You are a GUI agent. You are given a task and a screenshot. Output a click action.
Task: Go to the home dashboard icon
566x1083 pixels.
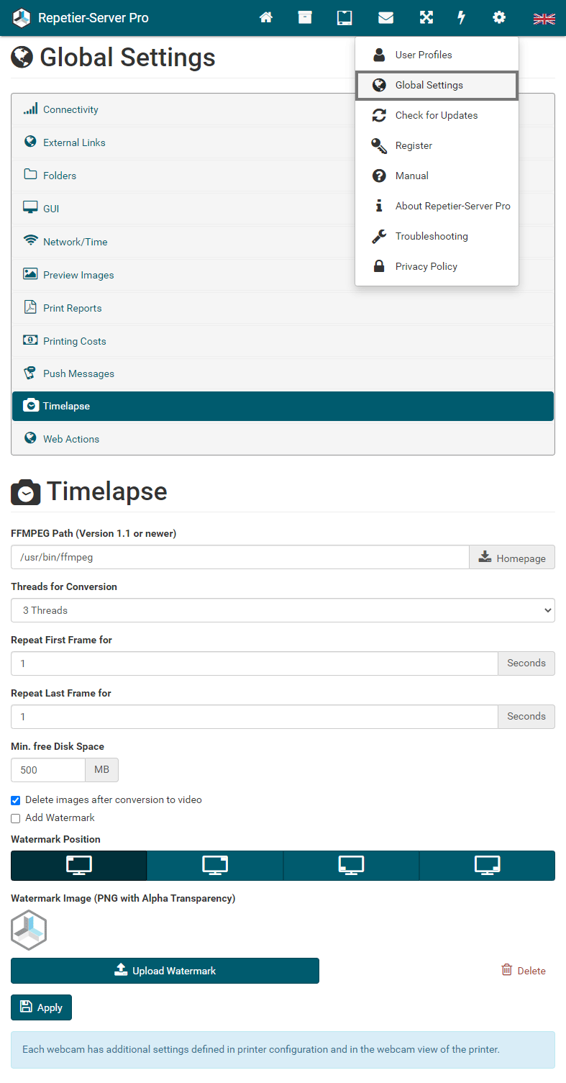266,18
